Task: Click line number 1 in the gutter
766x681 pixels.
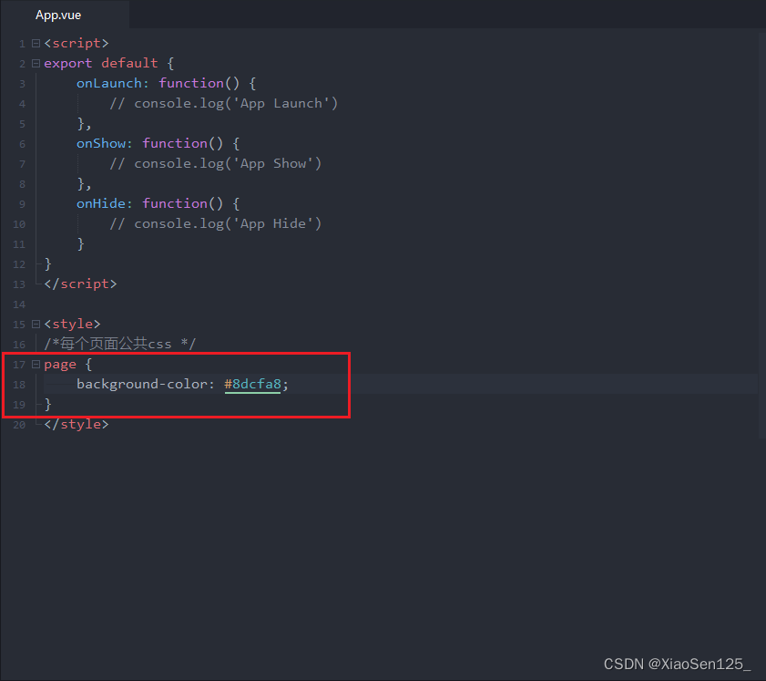Action: pyautogui.click(x=21, y=43)
